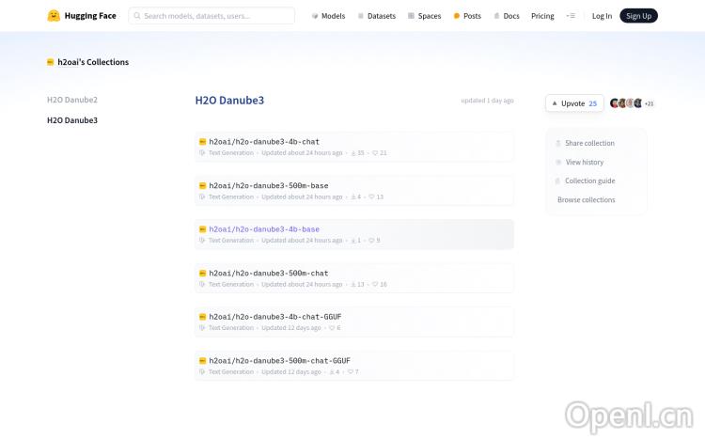Click the Log In link
This screenshot has height=440, width=705.
point(602,16)
